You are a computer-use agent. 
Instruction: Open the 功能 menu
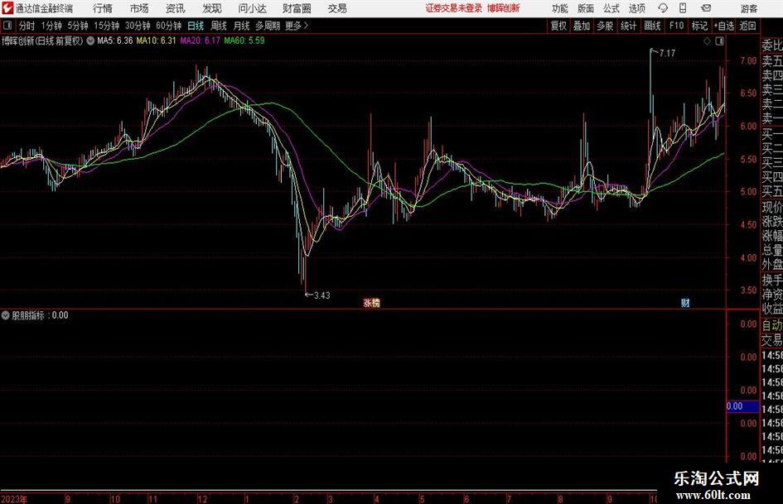point(560,8)
